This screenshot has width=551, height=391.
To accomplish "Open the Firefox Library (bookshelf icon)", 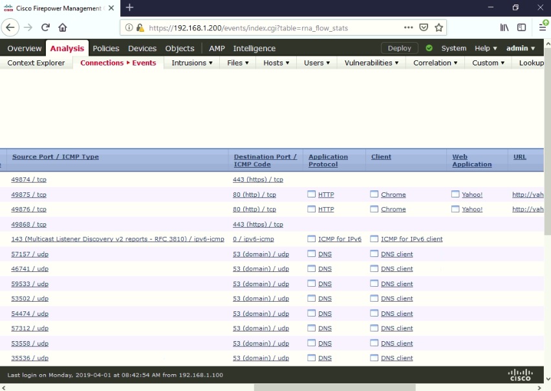I will pos(504,27).
